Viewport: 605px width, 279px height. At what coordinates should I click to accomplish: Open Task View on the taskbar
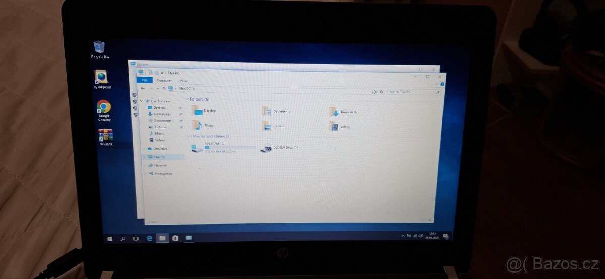coord(136,238)
